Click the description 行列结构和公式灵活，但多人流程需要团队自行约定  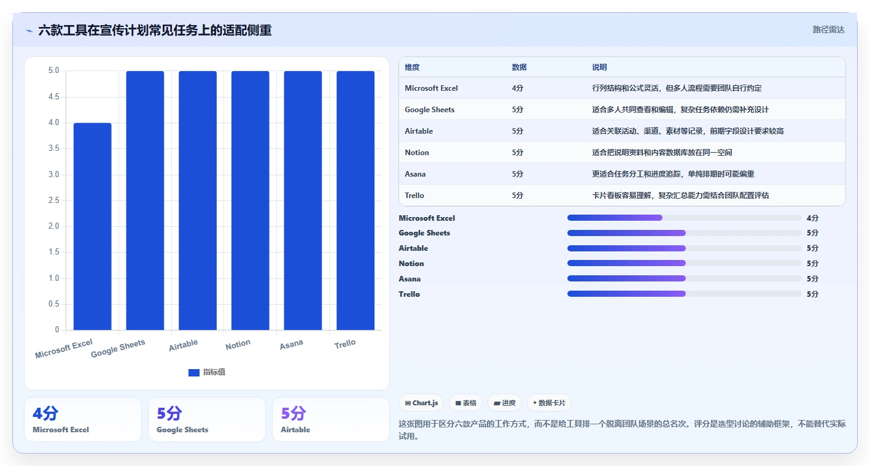click(x=677, y=88)
